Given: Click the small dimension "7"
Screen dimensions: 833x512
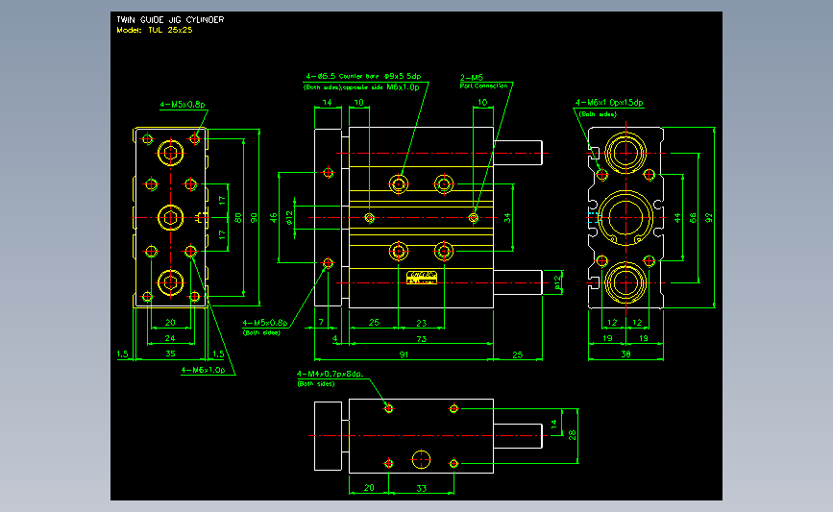Looking at the screenshot, I should pyautogui.click(x=321, y=323).
